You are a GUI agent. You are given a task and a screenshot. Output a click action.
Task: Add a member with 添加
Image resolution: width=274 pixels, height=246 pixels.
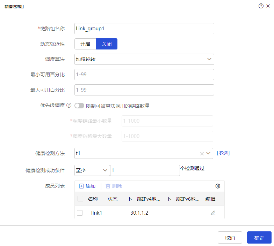click(87, 186)
